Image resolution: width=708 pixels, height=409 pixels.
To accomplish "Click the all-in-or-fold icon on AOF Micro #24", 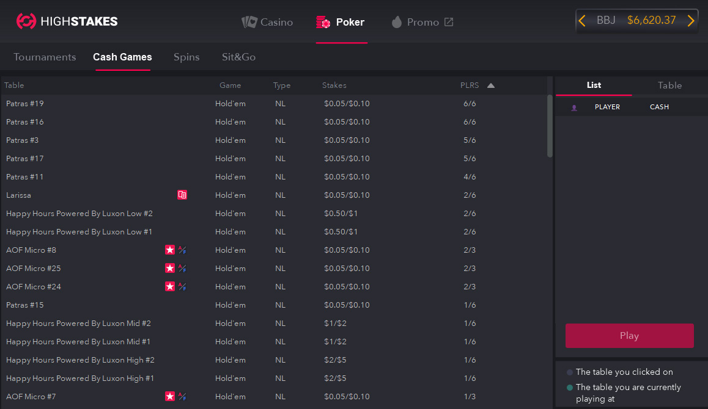I will pyautogui.click(x=182, y=287).
